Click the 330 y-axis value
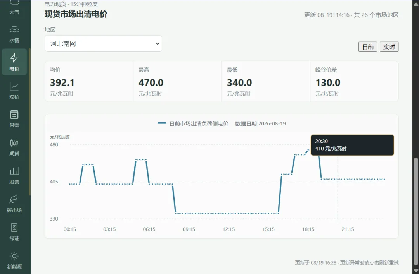 (x=54, y=219)
